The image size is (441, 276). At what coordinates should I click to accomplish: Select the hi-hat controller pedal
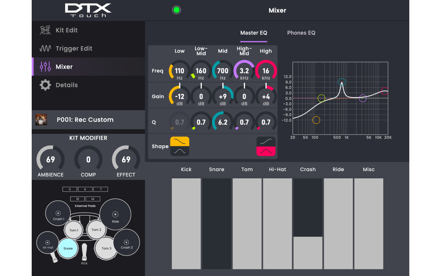(x=54, y=257)
